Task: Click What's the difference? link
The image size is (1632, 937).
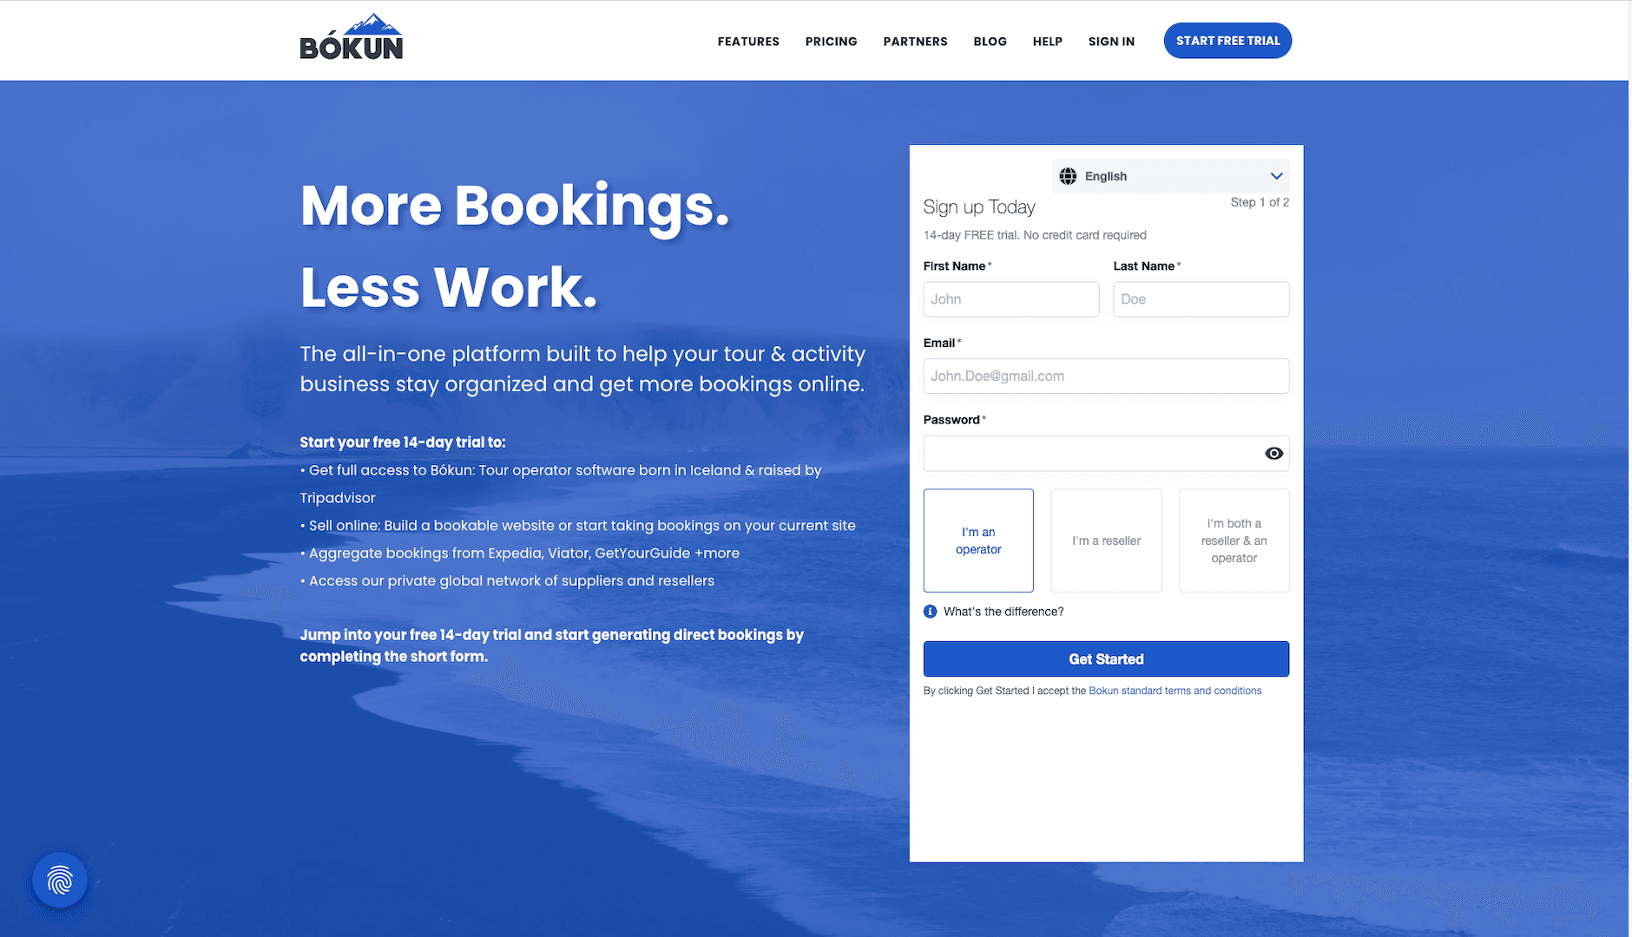Action: 1004,612
